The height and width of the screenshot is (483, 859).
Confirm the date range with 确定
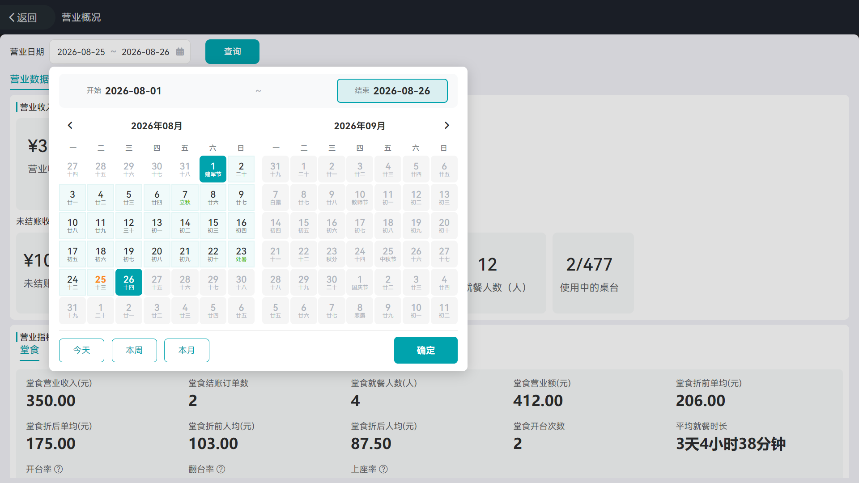tap(425, 350)
